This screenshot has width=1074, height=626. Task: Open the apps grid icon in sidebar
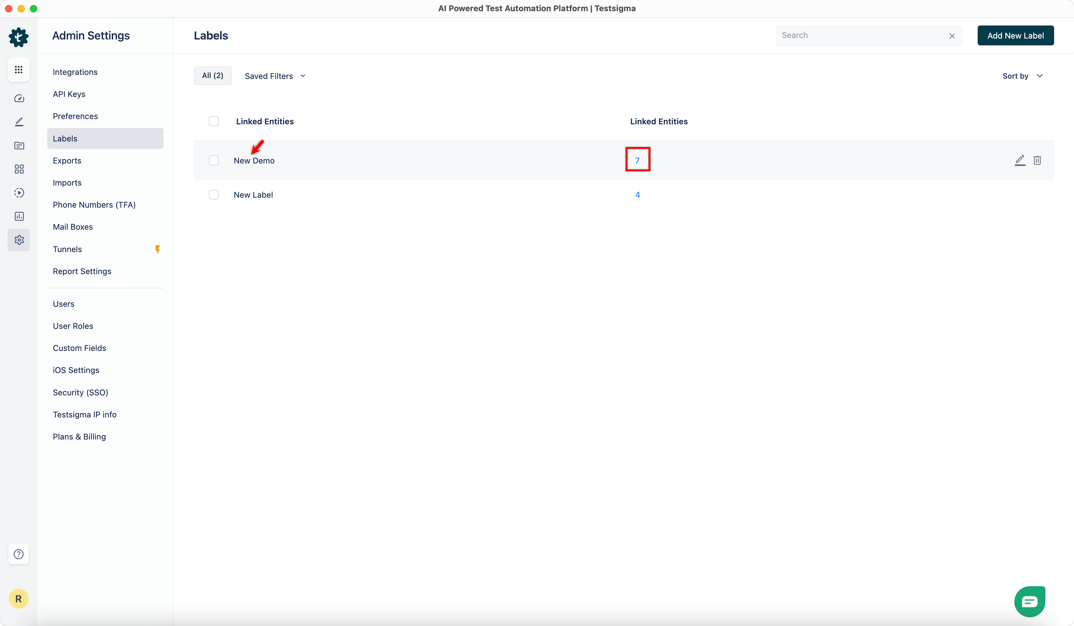click(x=19, y=69)
